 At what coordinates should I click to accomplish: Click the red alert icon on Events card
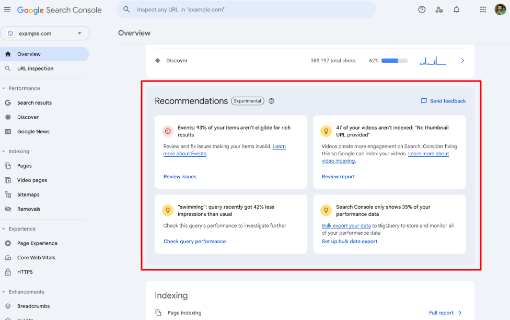[x=168, y=131]
